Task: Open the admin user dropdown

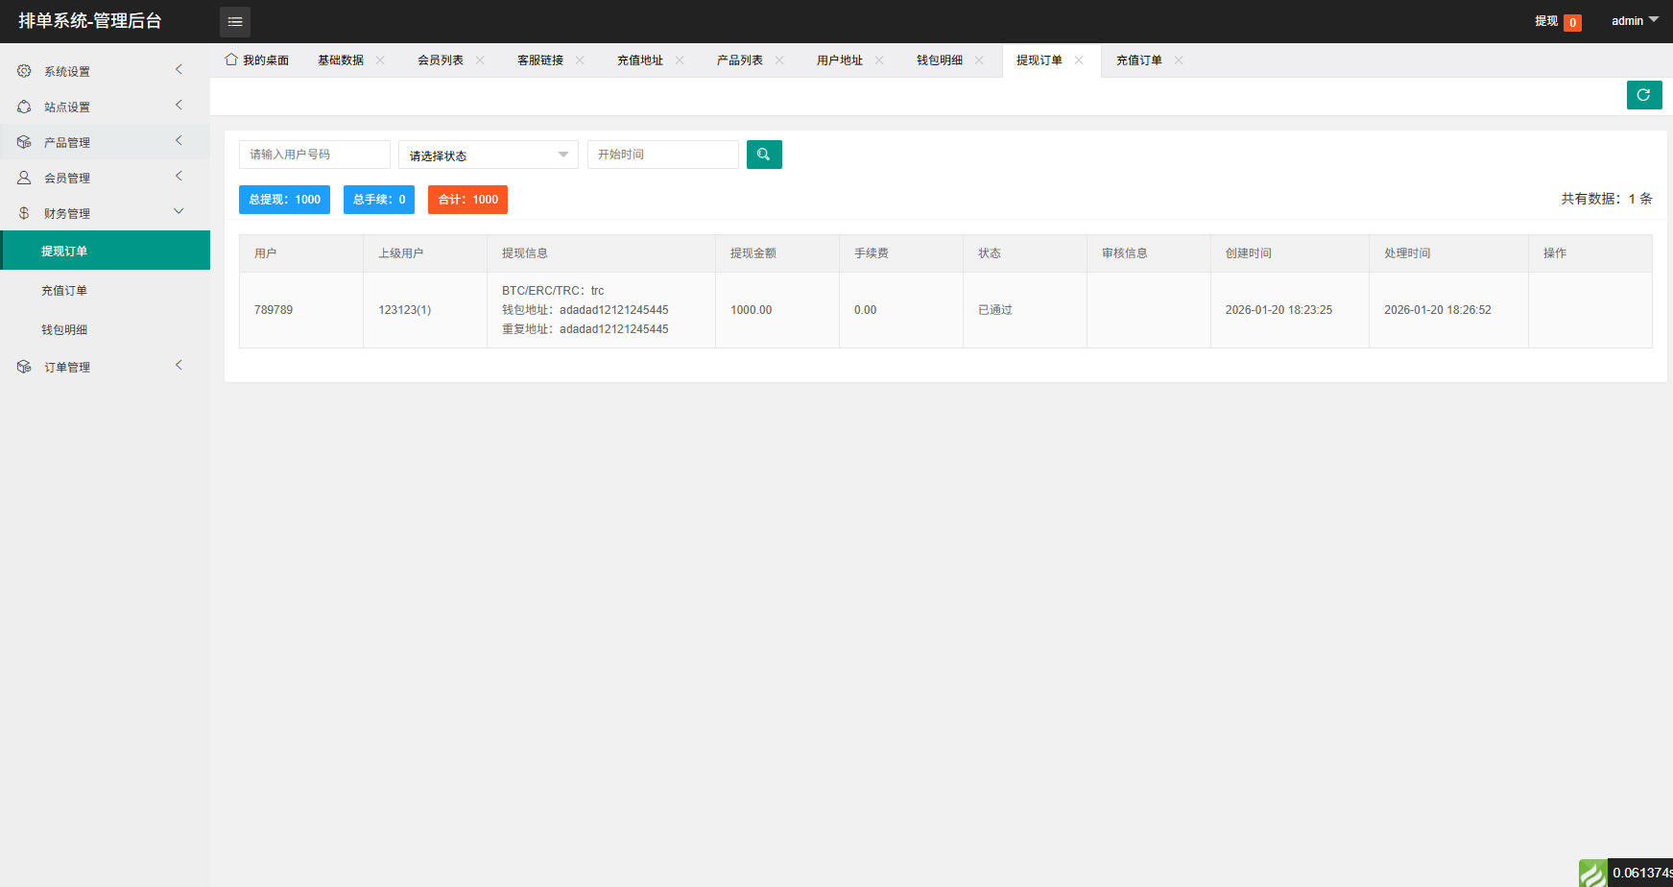Action: coord(1635,21)
